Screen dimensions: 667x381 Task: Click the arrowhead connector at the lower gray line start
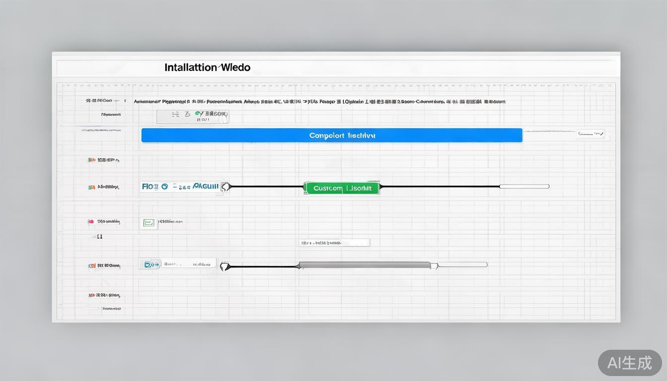(225, 266)
